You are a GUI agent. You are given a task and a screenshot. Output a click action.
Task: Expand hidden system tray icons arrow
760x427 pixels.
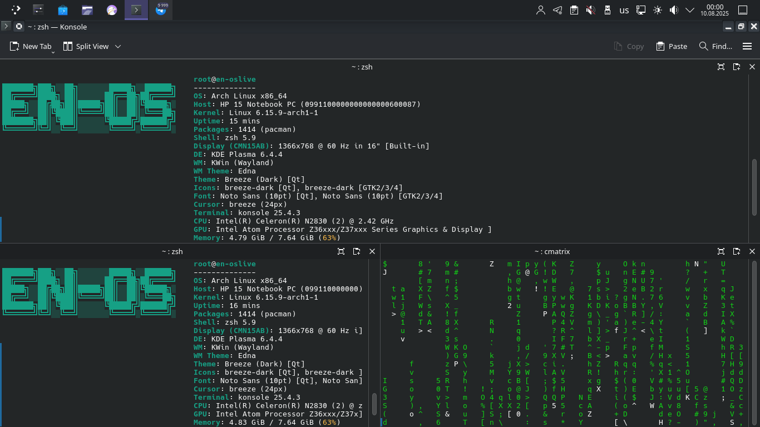click(x=690, y=10)
